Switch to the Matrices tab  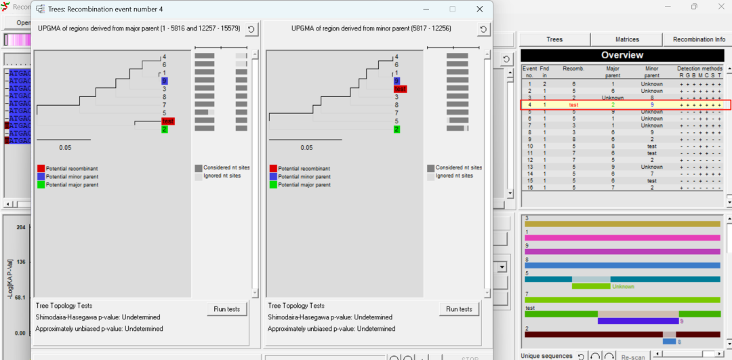(626, 39)
